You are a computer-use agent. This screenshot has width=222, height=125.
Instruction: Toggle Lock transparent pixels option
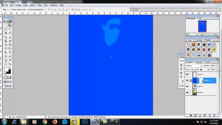click(192, 69)
